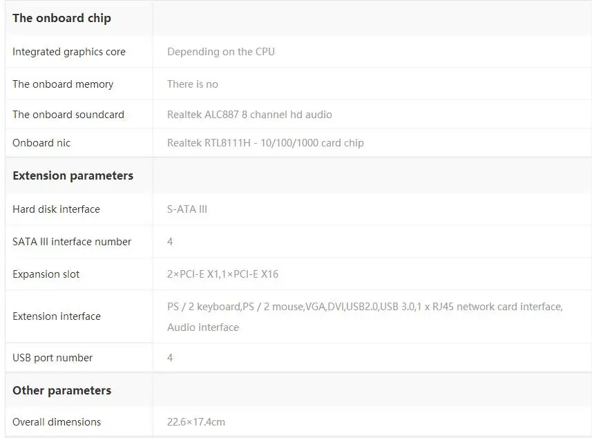Click the 'There is no' memory value

point(193,84)
